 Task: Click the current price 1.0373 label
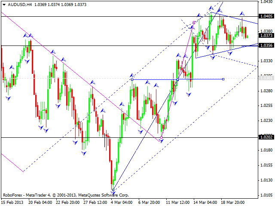(267, 36)
